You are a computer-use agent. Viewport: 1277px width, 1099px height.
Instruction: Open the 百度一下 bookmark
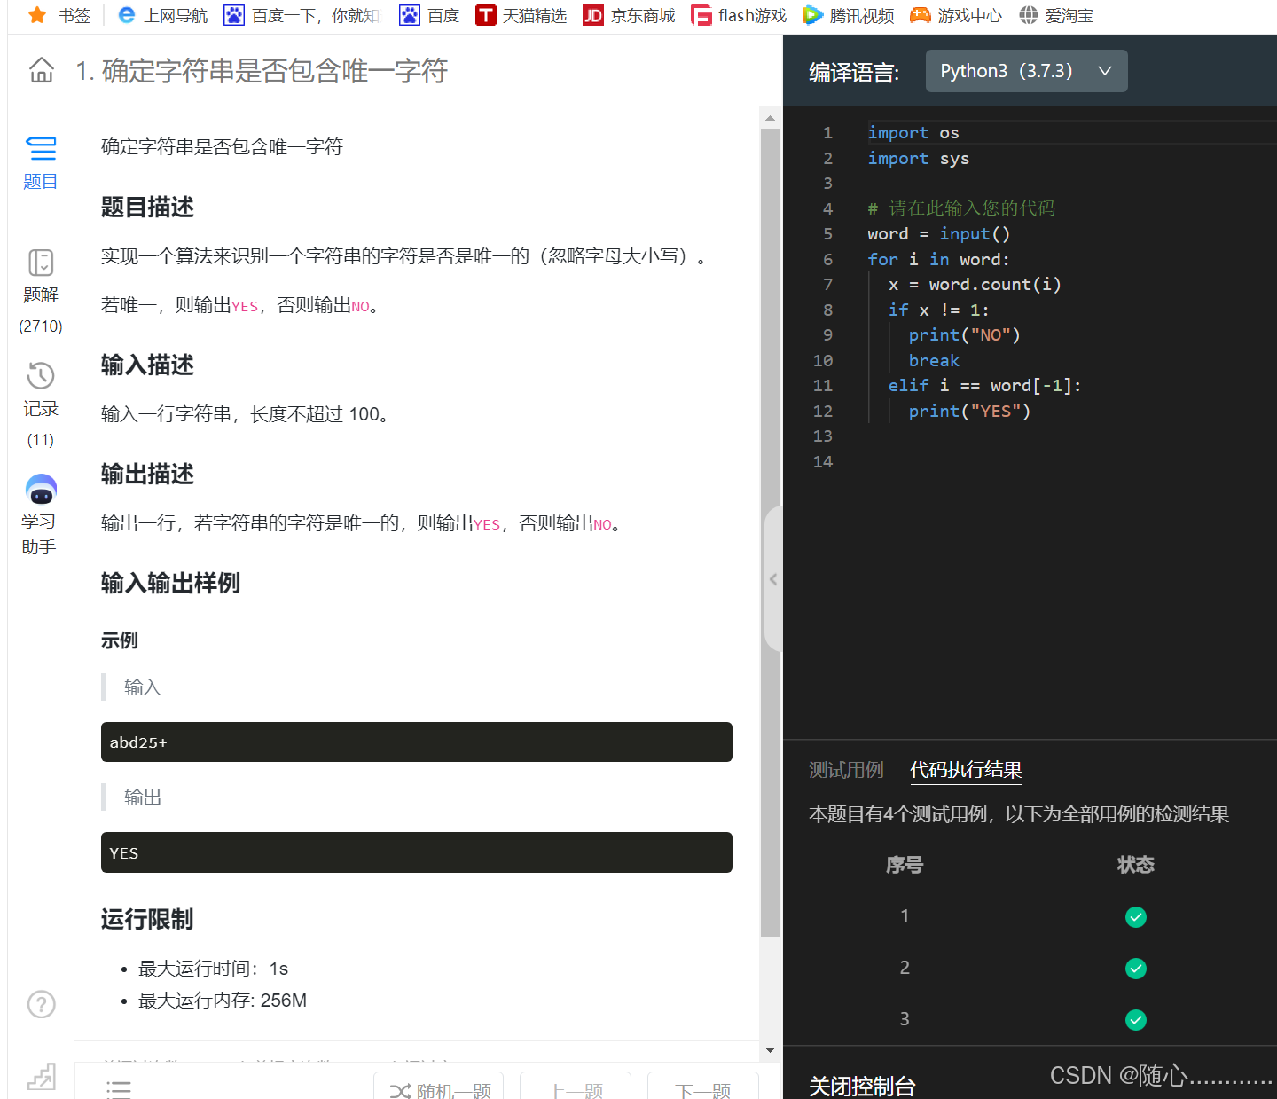pos(302,15)
